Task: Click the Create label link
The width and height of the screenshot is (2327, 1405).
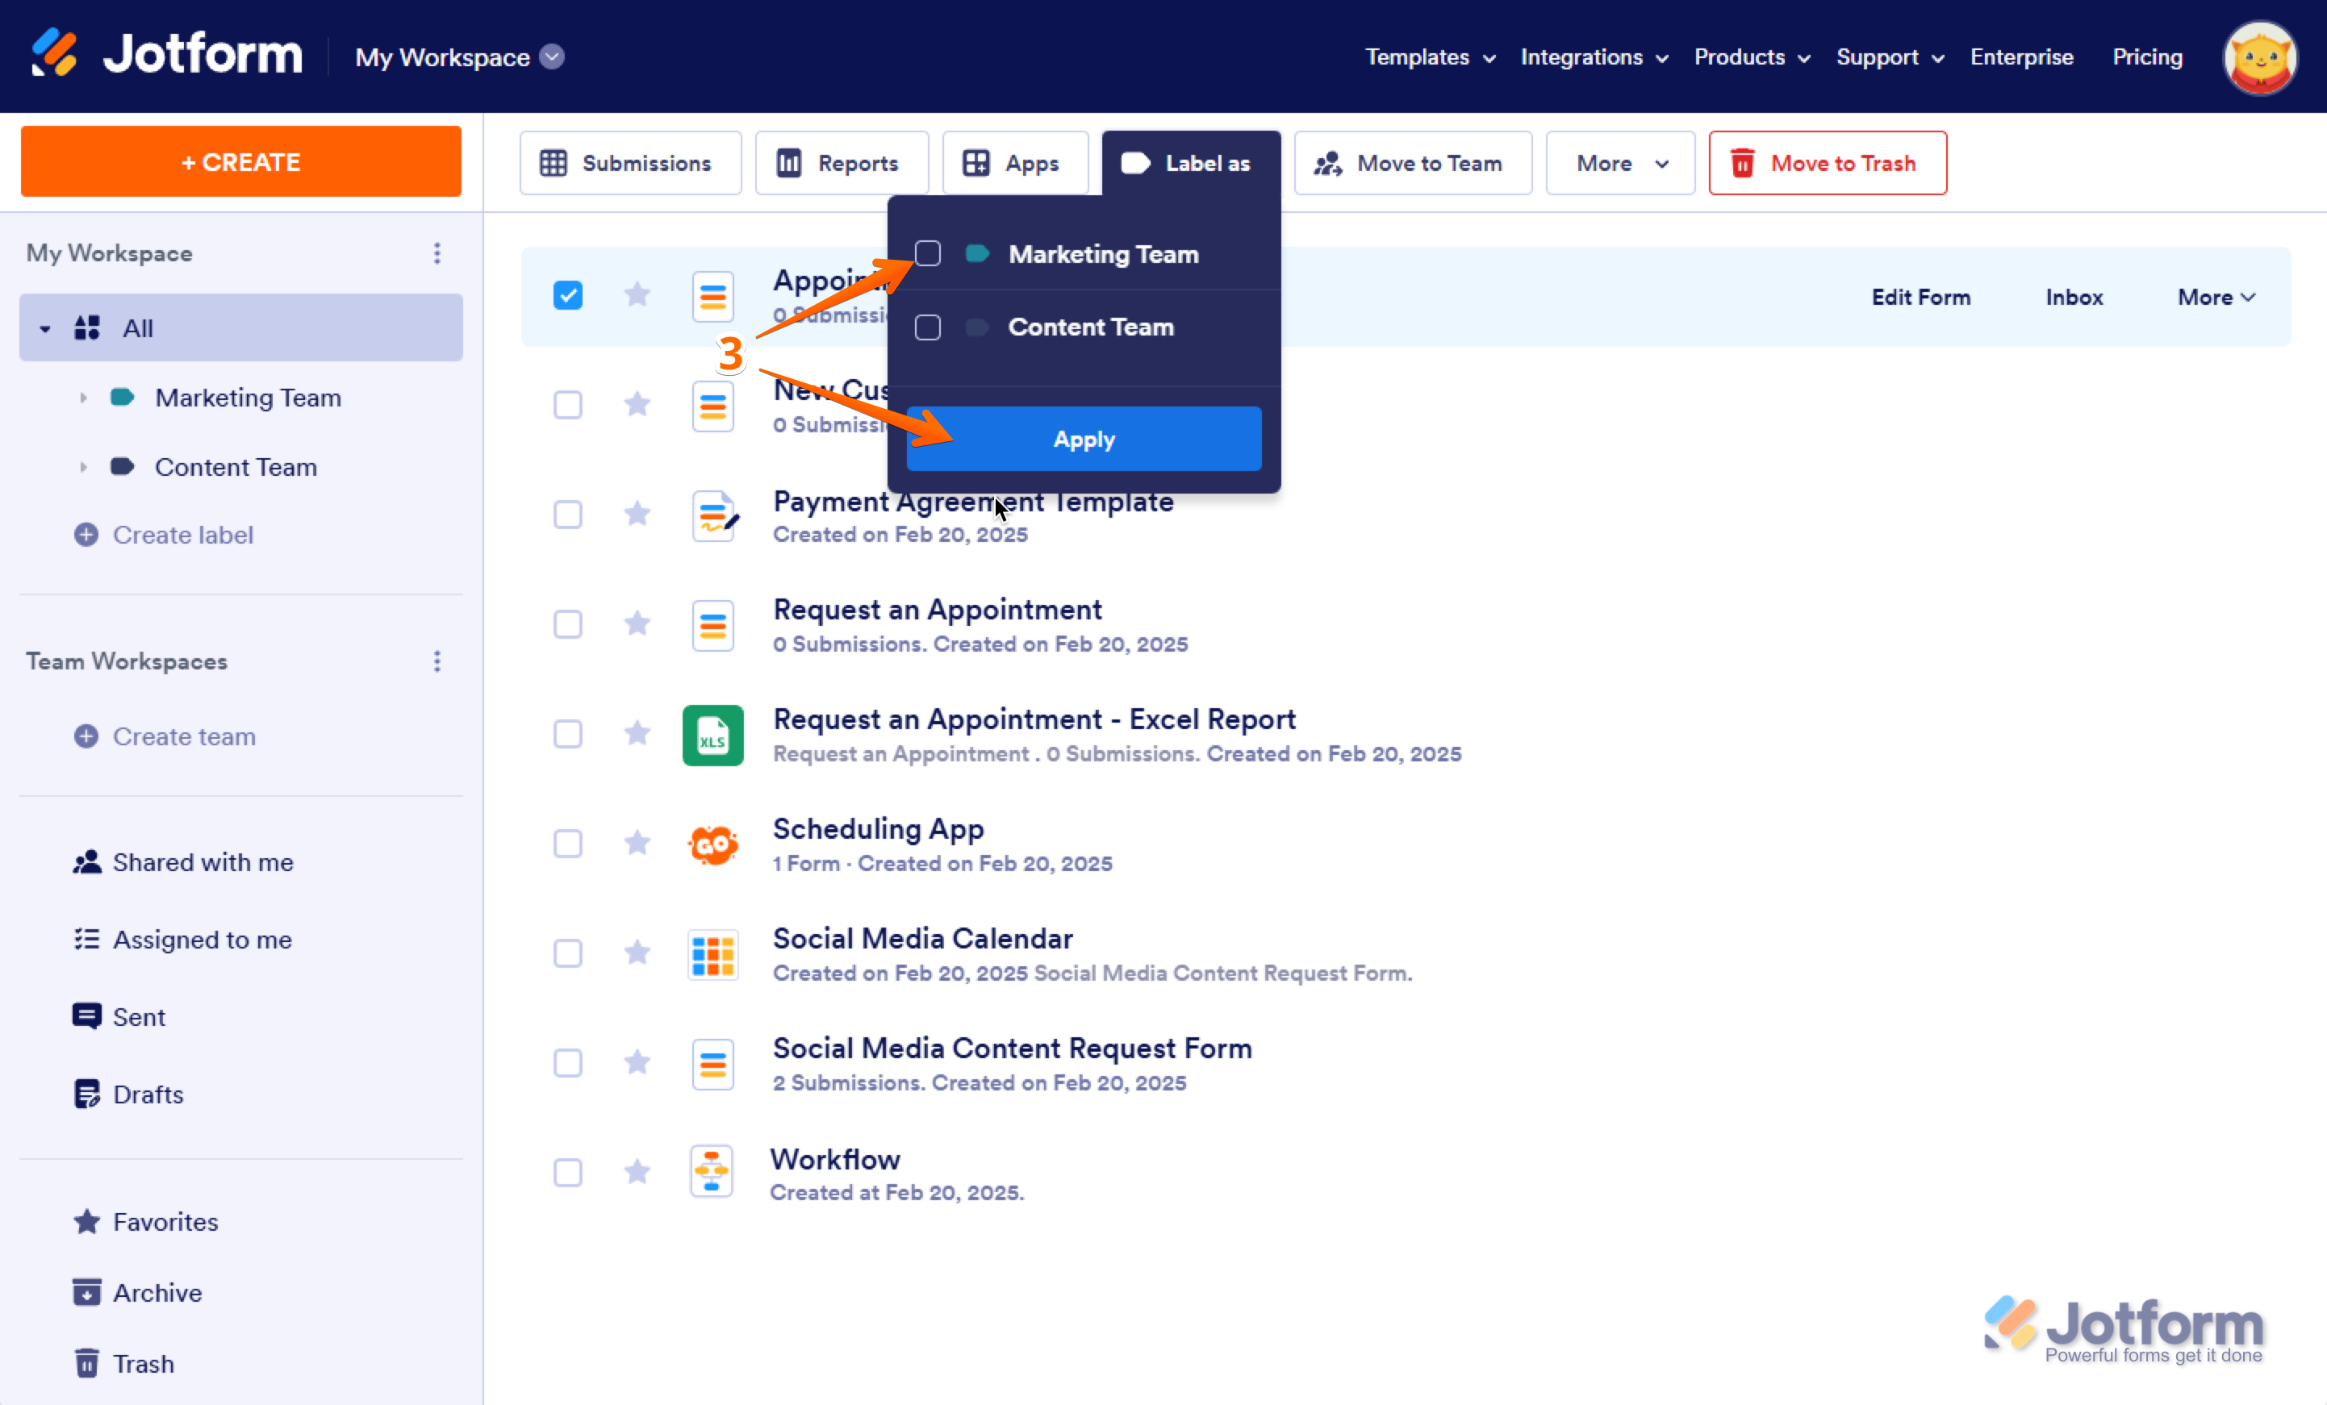Action: tap(182, 535)
